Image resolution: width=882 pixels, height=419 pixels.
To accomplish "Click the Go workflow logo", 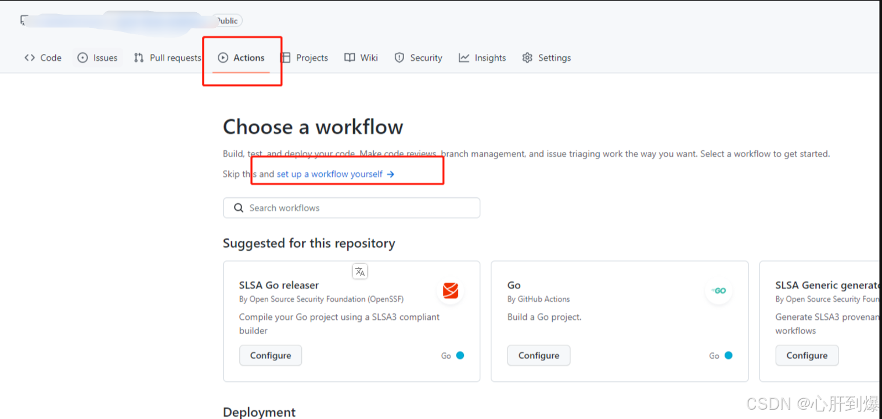I will pos(719,291).
